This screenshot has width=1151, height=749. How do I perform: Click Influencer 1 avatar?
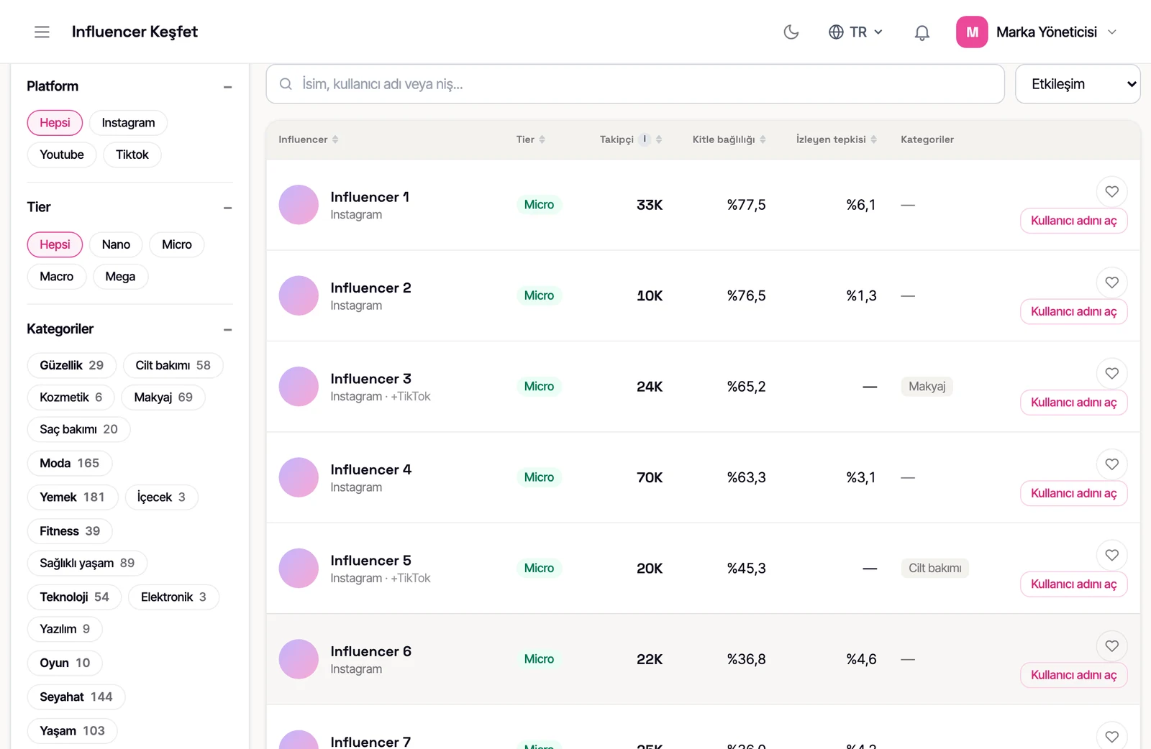coord(299,205)
